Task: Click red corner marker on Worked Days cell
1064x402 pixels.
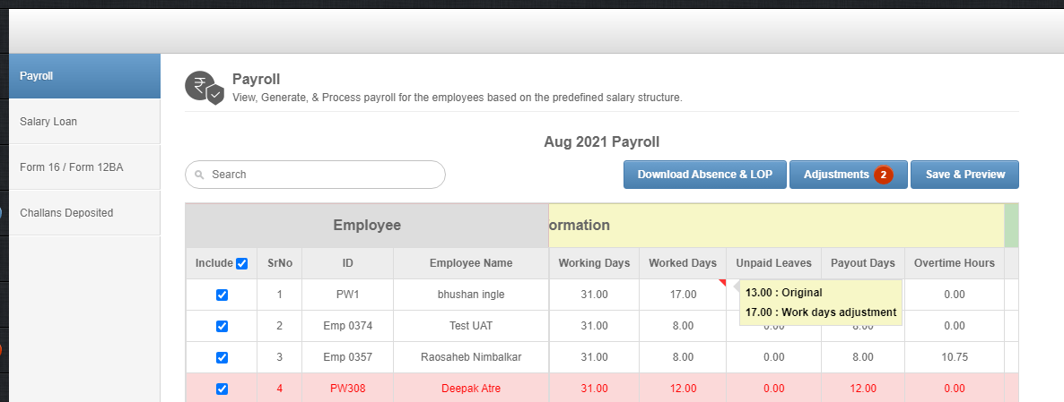Action: tap(722, 282)
